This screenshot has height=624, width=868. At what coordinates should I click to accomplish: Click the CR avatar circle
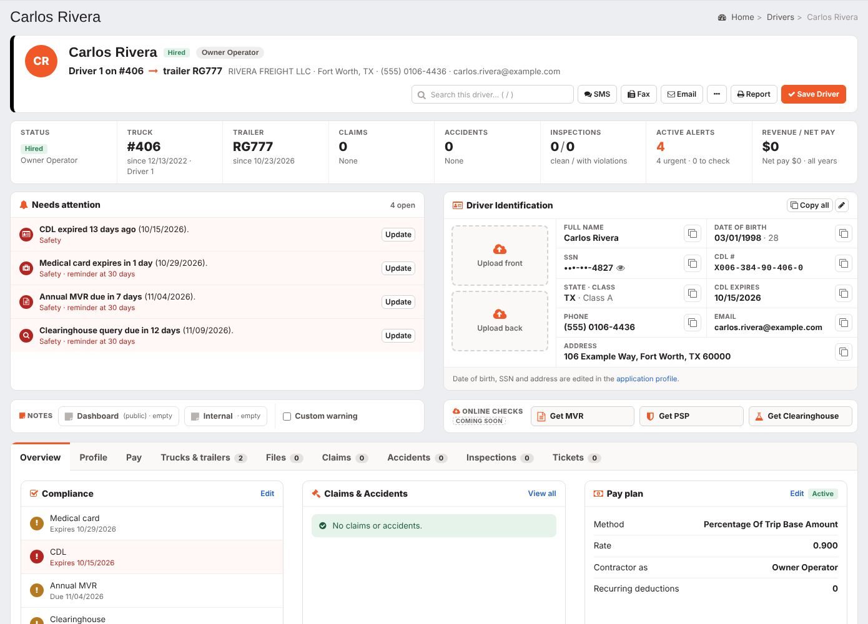(41, 61)
